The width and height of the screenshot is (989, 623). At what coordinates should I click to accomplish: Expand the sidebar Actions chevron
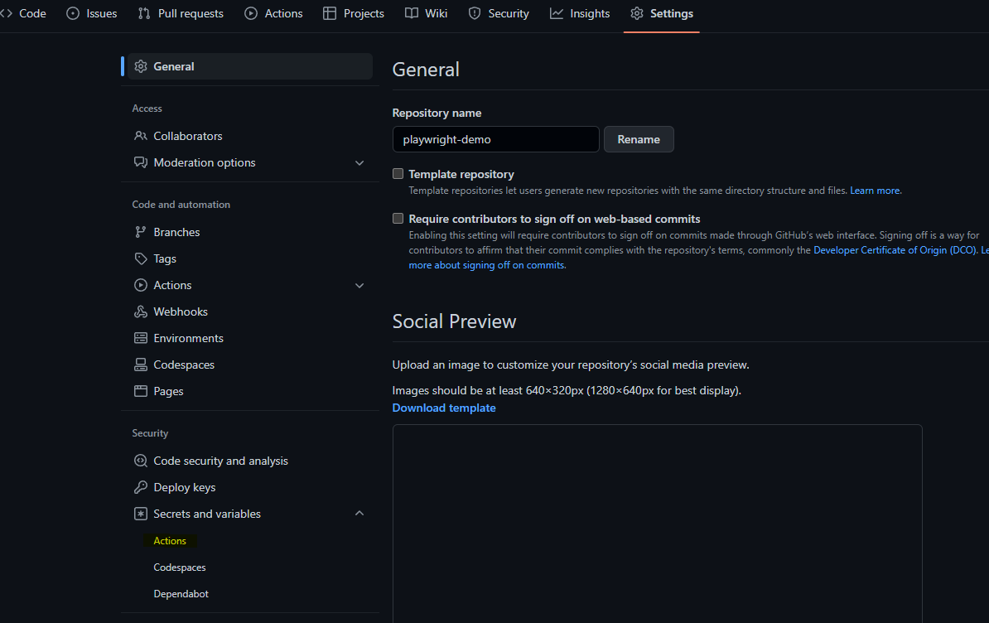click(359, 286)
